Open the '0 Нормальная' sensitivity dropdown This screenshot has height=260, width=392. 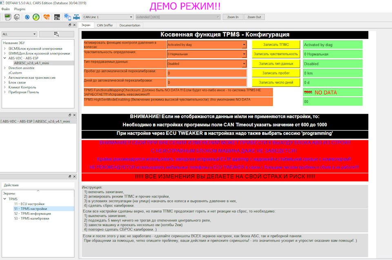(207, 54)
